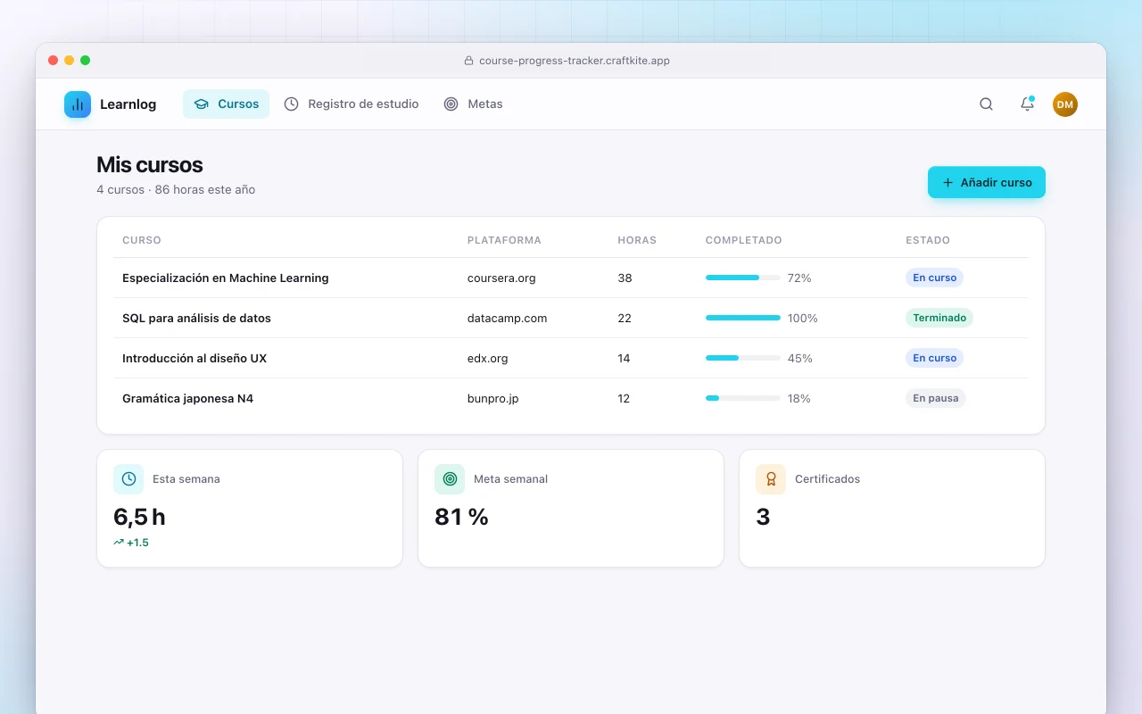Click the Mis cursos heading
Viewport: 1142px width, 714px height.
pyautogui.click(x=150, y=165)
